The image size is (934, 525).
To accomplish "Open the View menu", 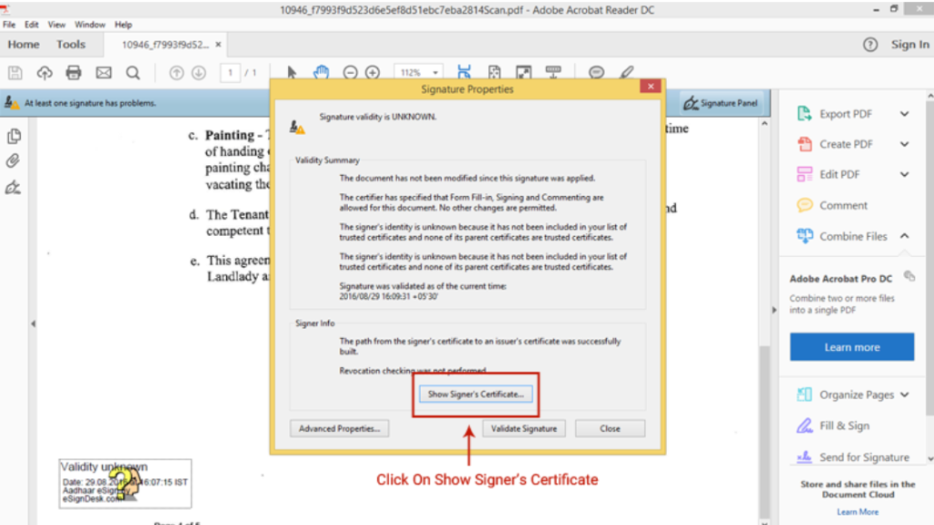I will (56, 25).
